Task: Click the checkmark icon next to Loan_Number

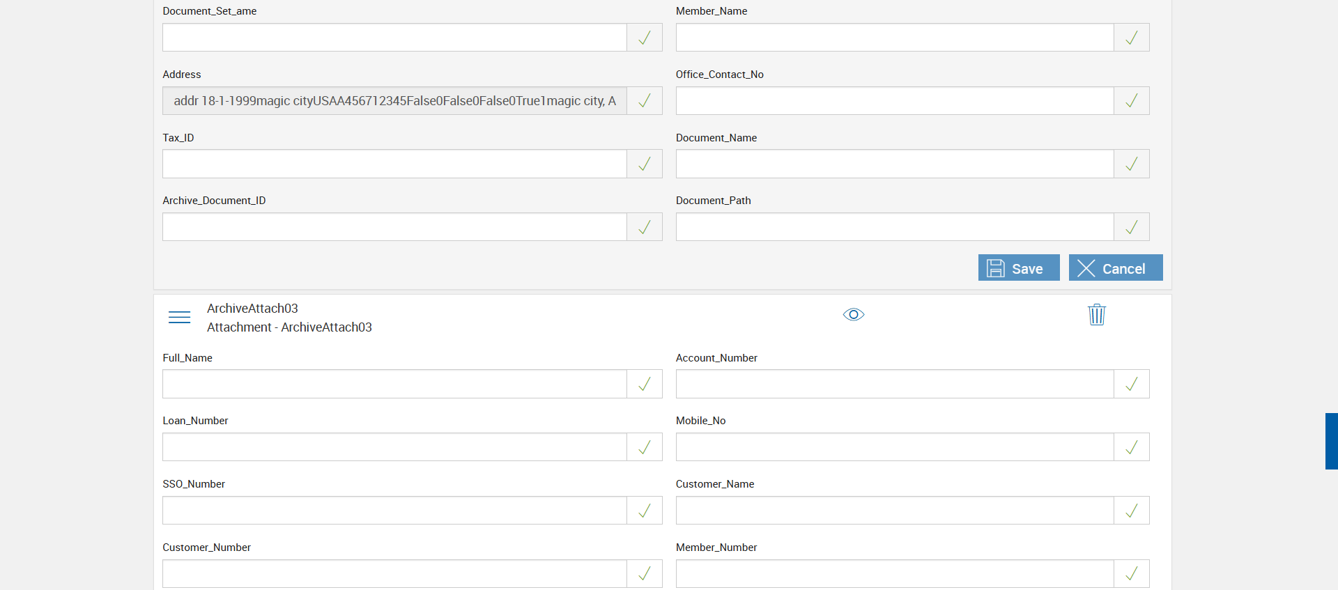Action: click(x=645, y=447)
